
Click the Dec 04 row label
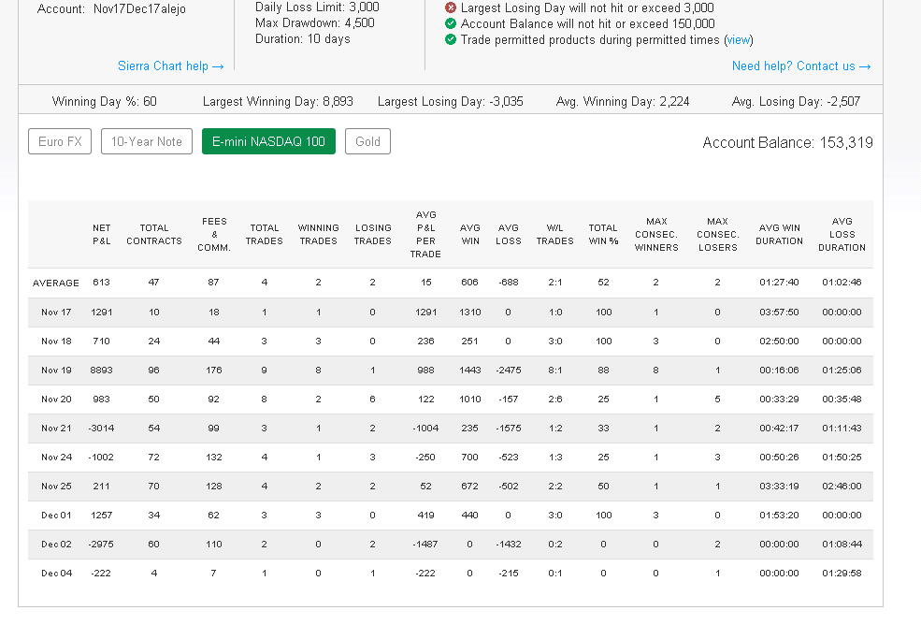(56, 574)
